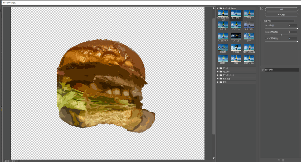Click the OK button

(281, 9)
